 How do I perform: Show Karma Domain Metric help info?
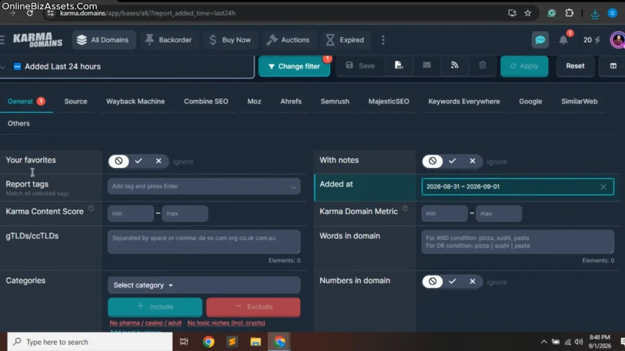pyautogui.click(x=405, y=208)
